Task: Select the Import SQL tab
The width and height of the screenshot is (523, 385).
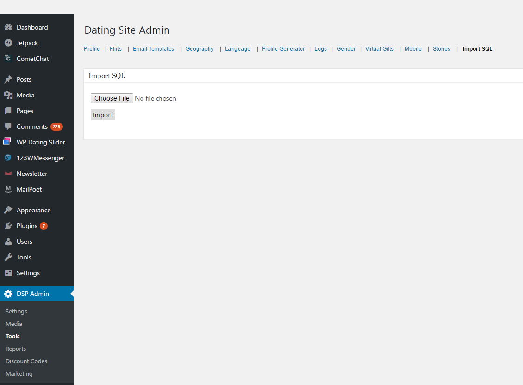Action: click(x=478, y=48)
